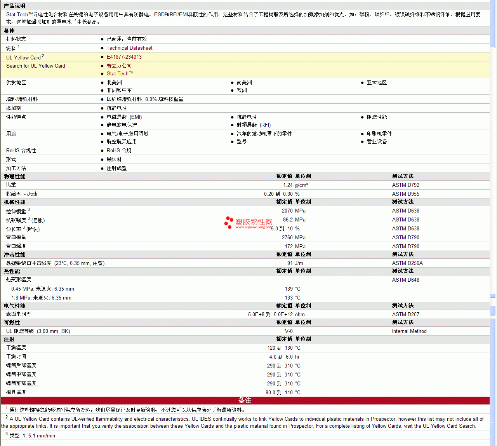The height and width of the screenshot is (446, 497).
Task: Click the RoHS 合规 value
Action: click(119, 150)
